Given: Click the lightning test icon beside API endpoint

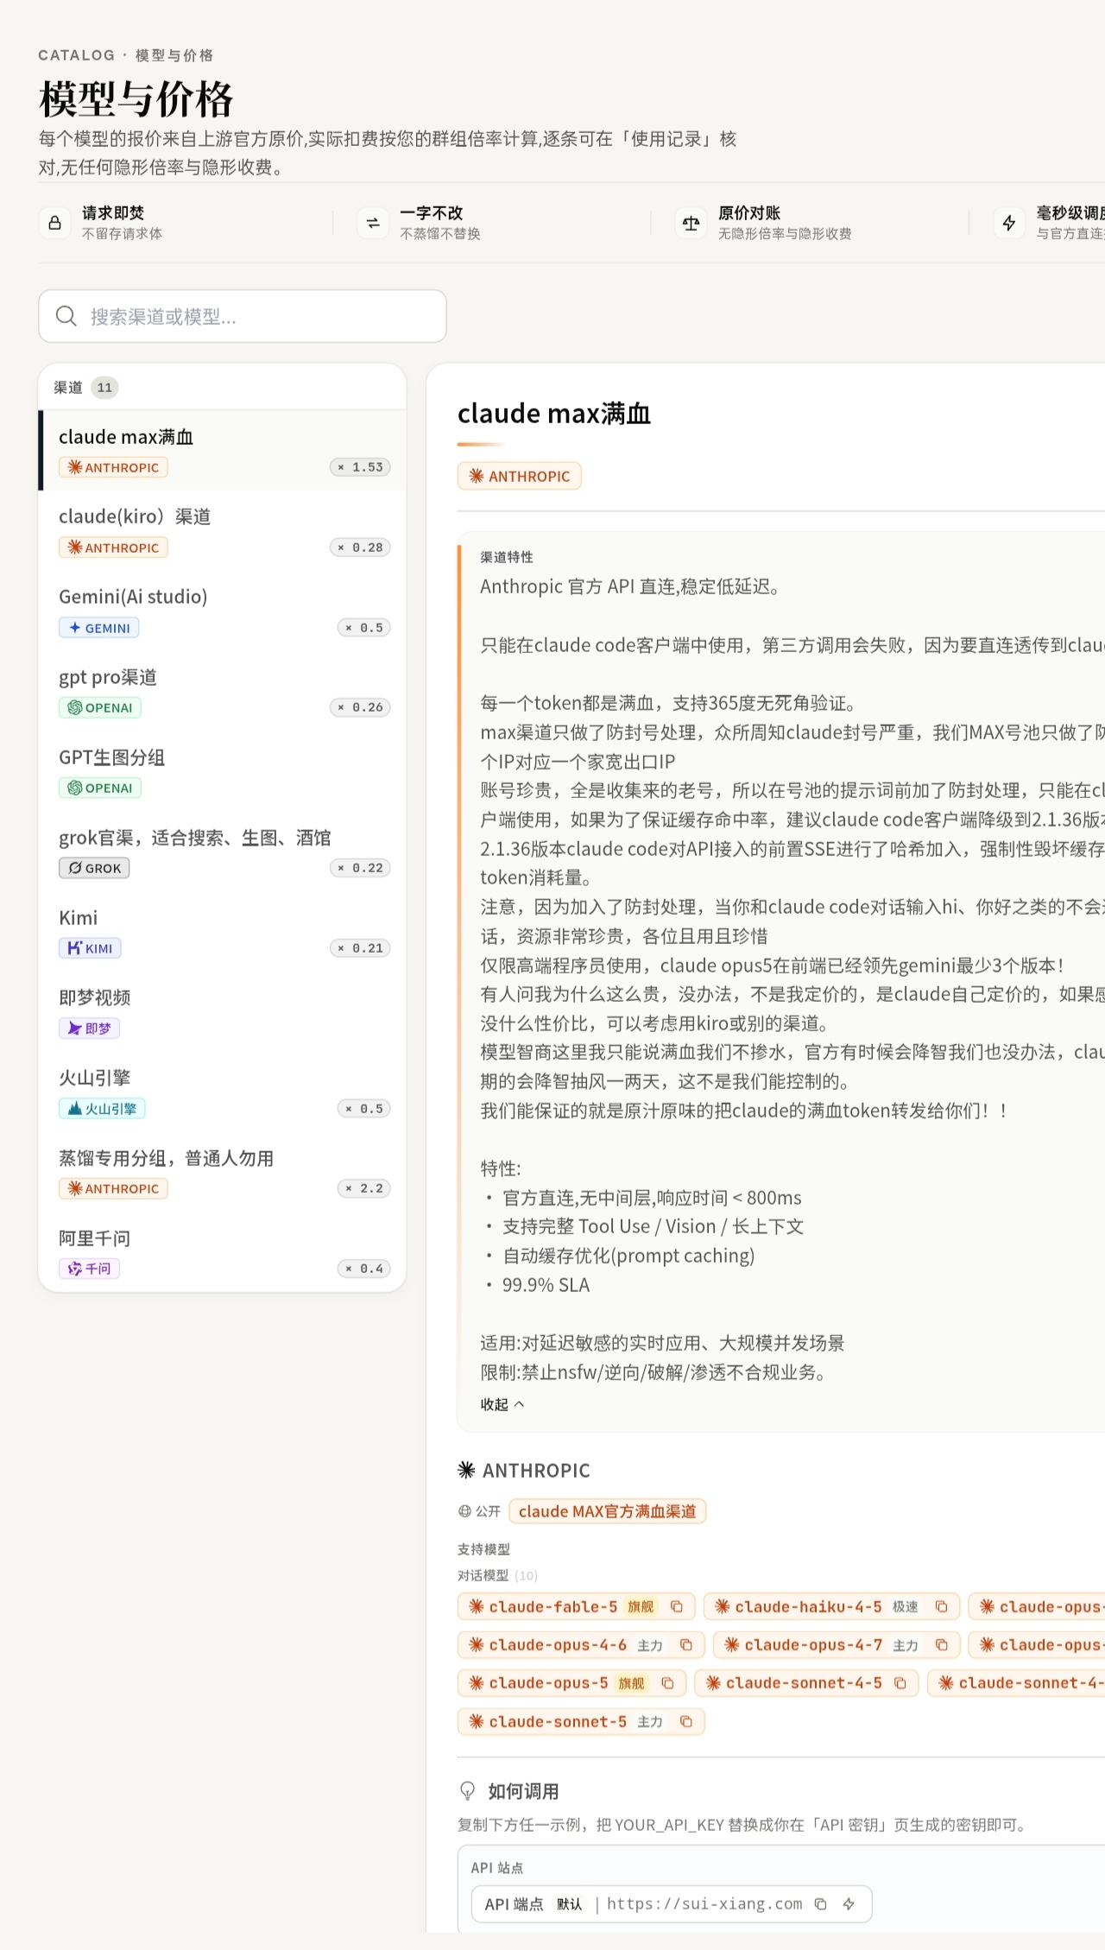Looking at the screenshot, I should [849, 1903].
